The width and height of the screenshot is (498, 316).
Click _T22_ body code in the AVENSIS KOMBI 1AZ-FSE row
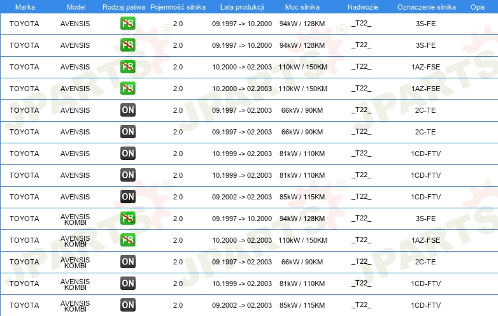362,240
